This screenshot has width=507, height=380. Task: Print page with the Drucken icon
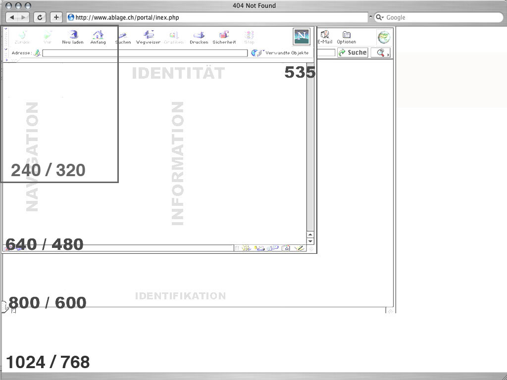coord(199,37)
